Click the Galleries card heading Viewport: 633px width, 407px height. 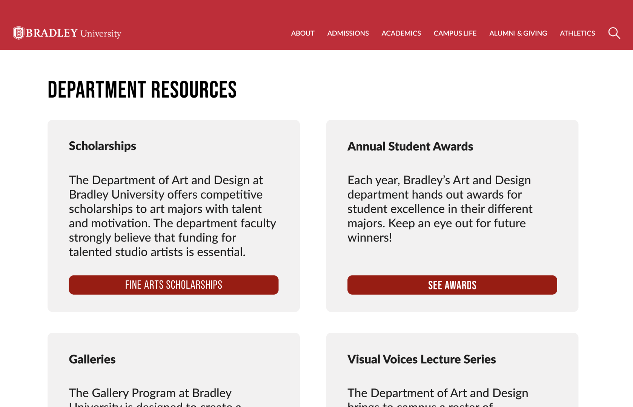point(92,359)
